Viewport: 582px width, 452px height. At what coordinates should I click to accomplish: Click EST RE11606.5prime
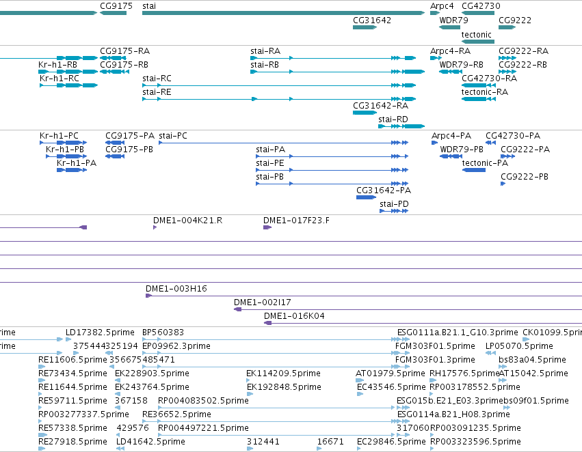point(42,367)
